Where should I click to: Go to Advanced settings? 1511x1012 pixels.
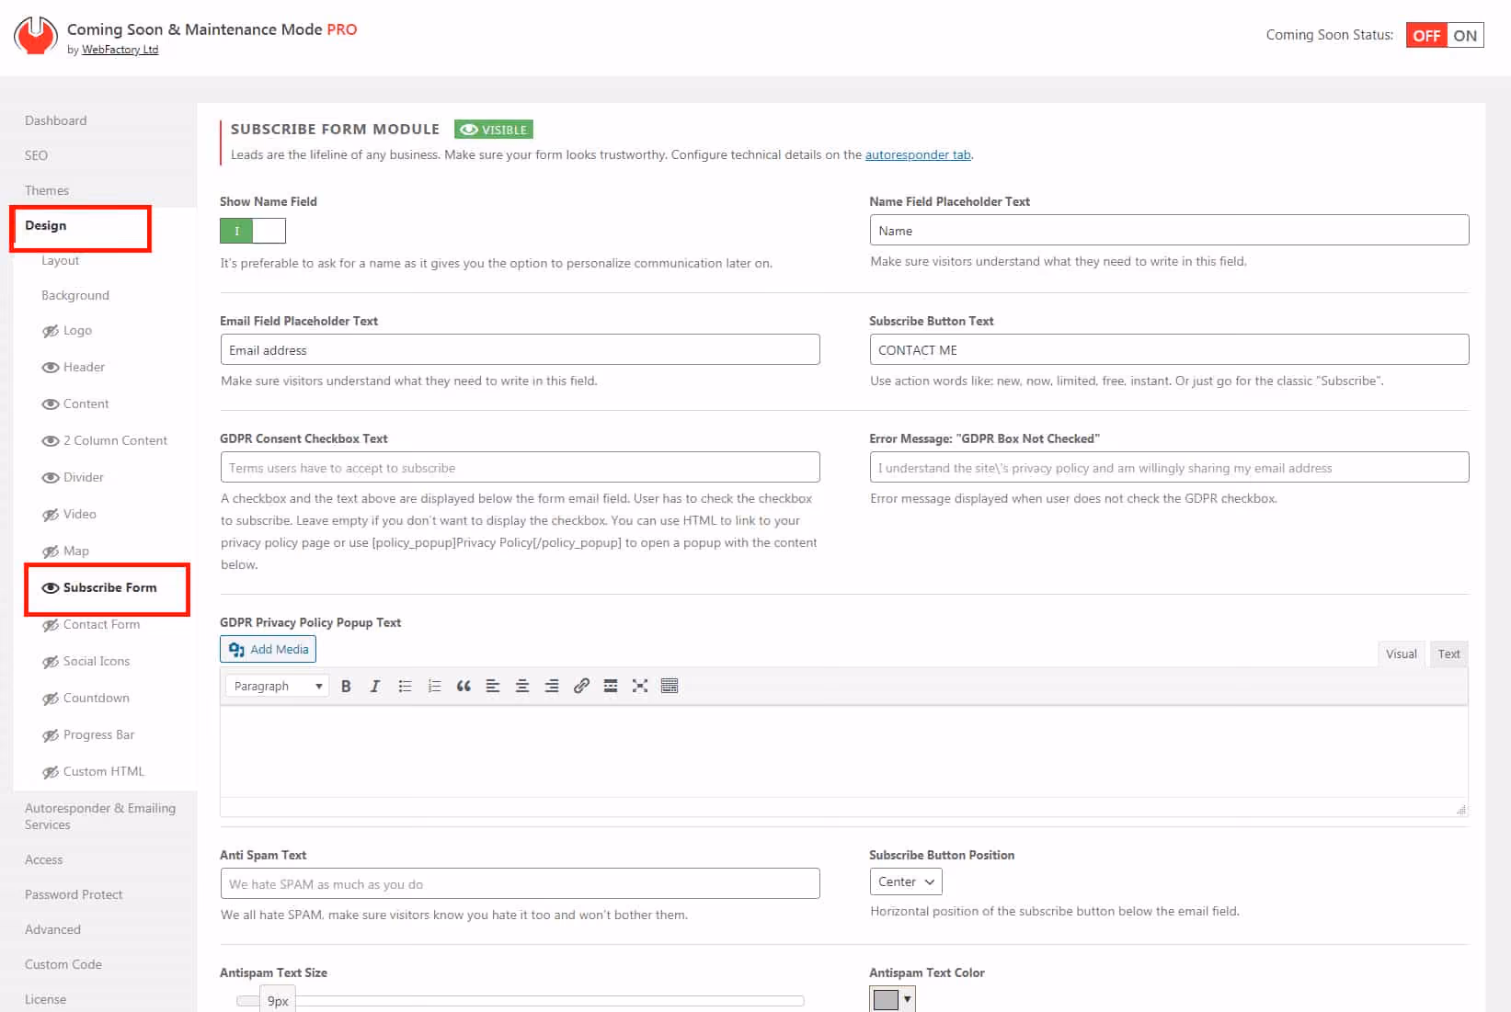[x=52, y=929]
